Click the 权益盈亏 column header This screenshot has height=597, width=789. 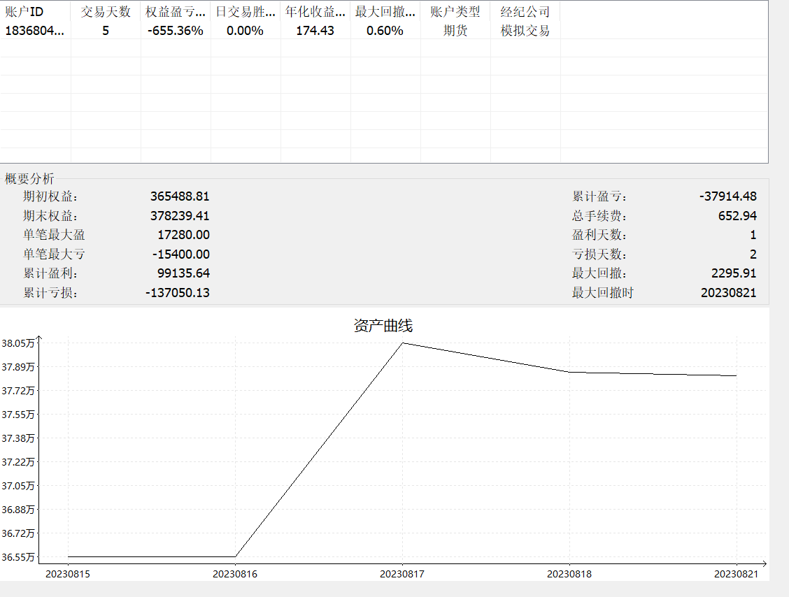point(175,12)
